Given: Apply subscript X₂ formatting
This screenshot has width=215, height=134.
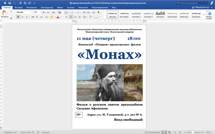Looking at the screenshot, I should 37,17.
